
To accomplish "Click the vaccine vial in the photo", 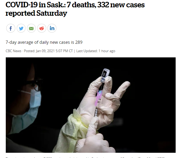I will pos(105,75).
